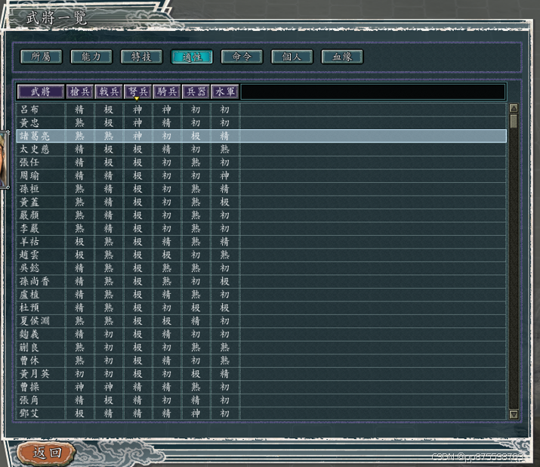Switch to the 命令 tab
The height and width of the screenshot is (467, 540).
242,57
